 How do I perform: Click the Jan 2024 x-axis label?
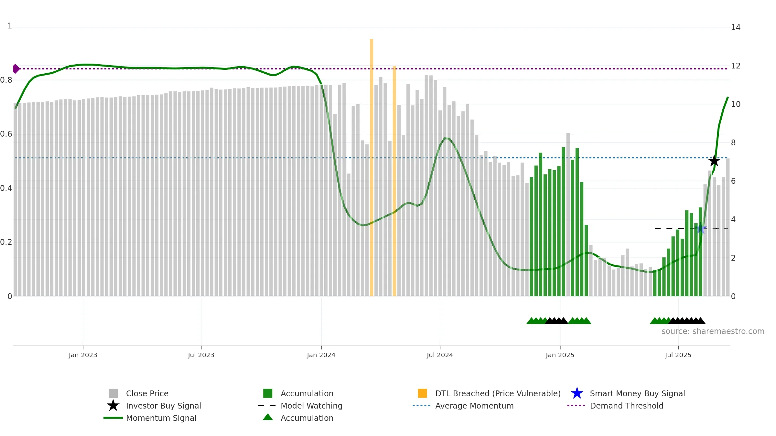(x=321, y=355)
